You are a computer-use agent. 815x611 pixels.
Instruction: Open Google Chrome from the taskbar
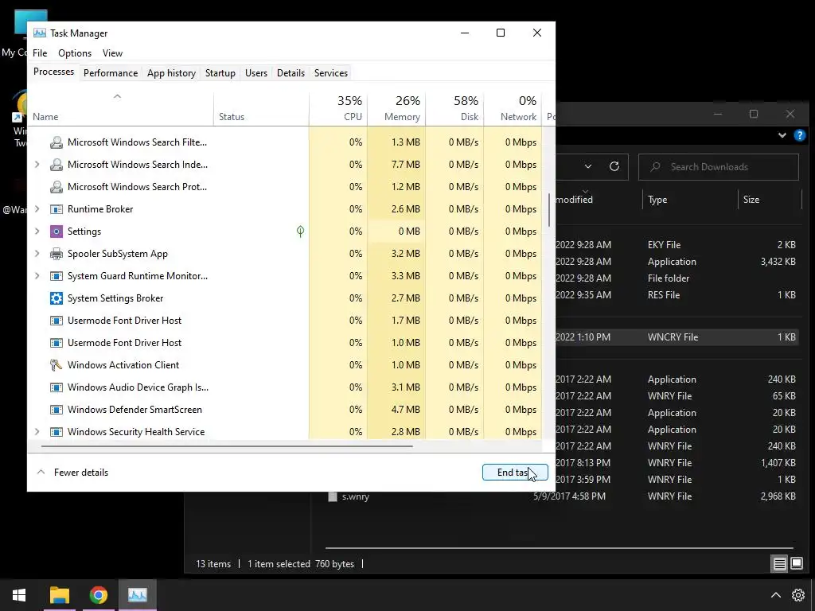tap(98, 595)
